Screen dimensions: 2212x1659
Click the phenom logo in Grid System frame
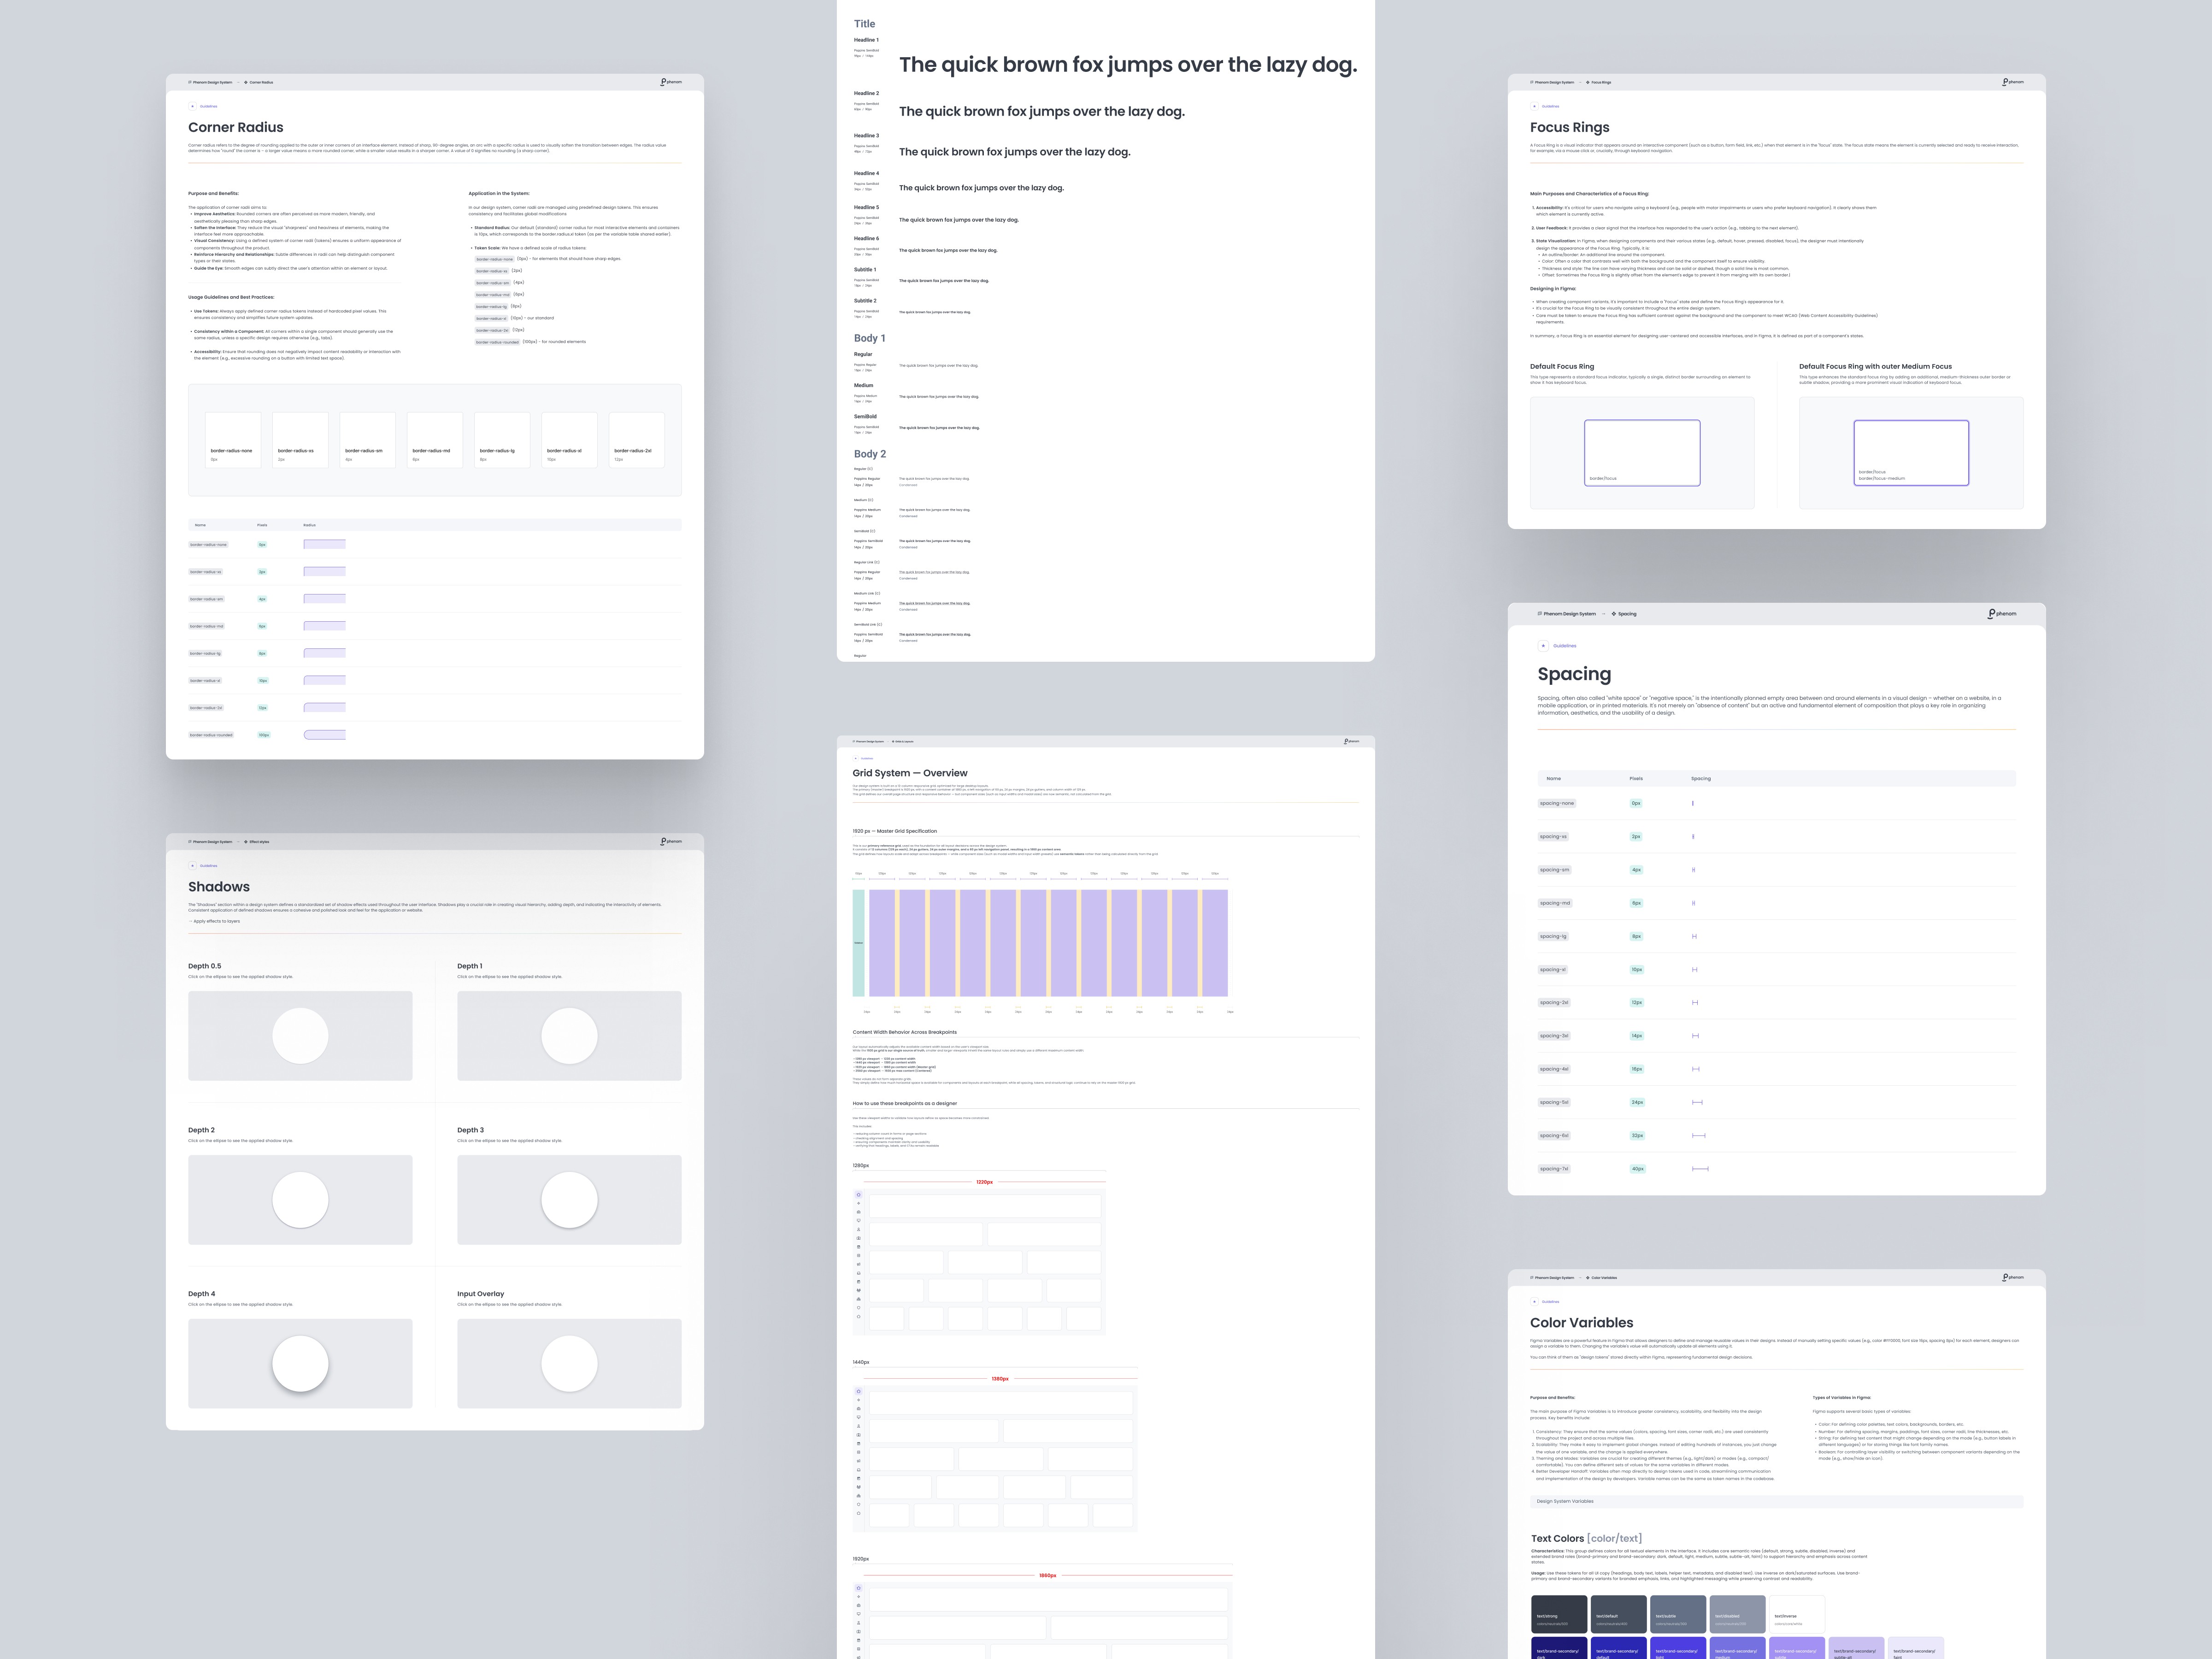coord(1352,741)
